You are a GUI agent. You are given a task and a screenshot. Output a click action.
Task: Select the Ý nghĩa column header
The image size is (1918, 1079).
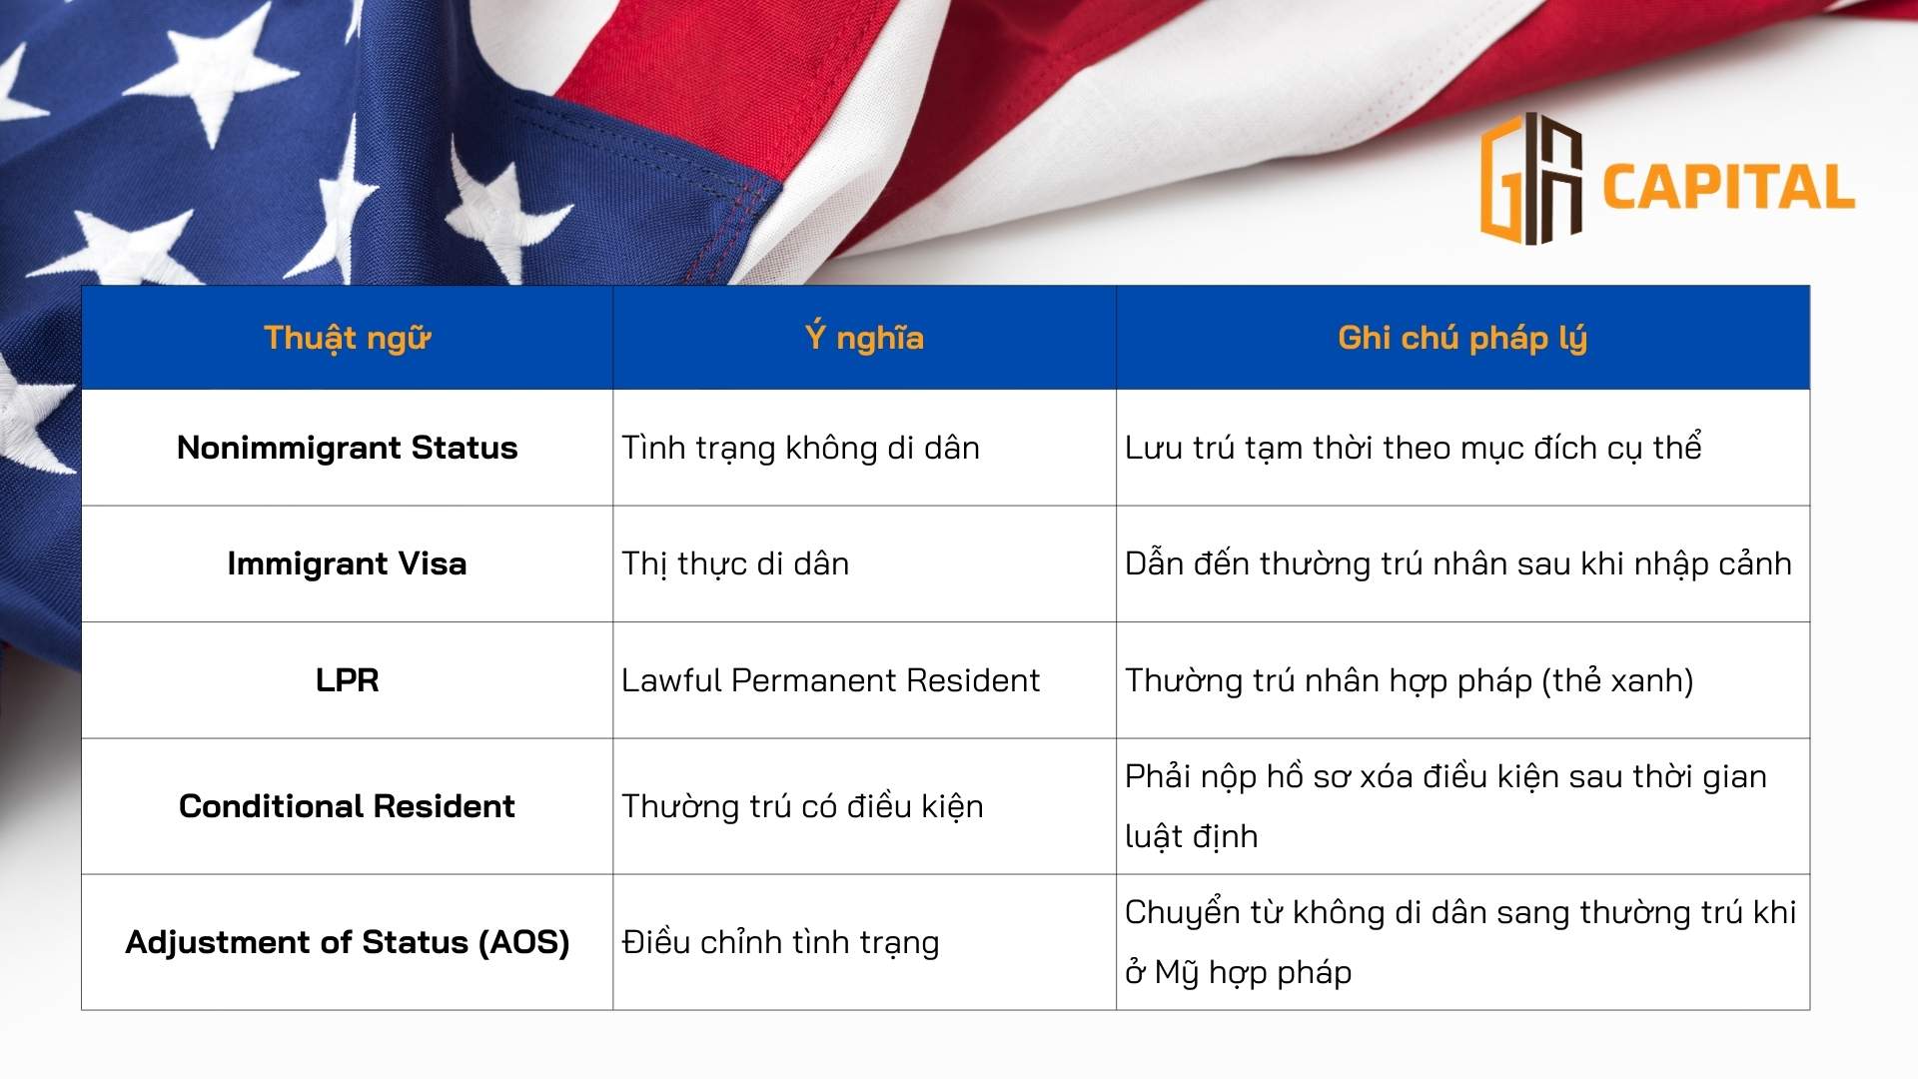[x=864, y=338]
